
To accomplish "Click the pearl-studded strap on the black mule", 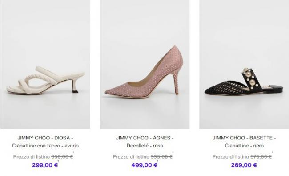I will (x=251, y=78).
